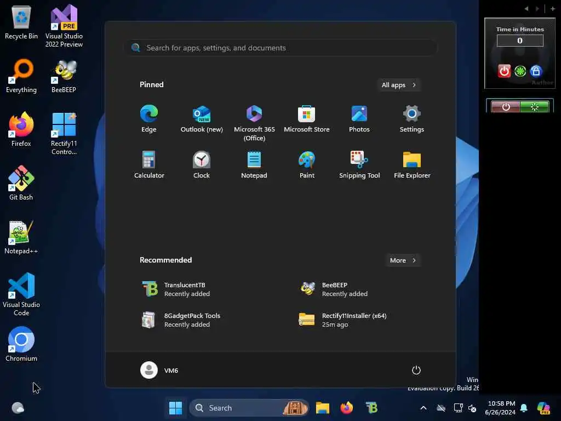Image resolution: width=561 pixels, height=421 pixels.
Task: Click red power half of lower gadget
Action: tap(506, 107)
